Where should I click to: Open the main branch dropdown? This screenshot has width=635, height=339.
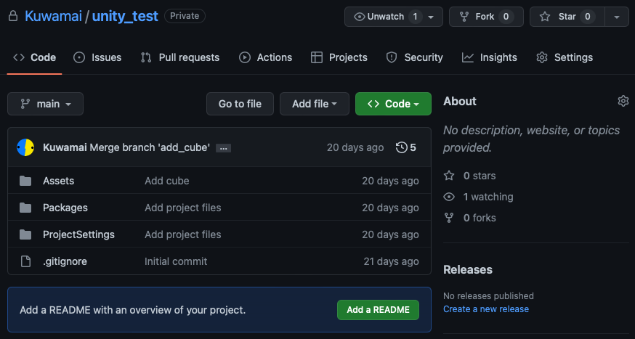tap(45, 104)
